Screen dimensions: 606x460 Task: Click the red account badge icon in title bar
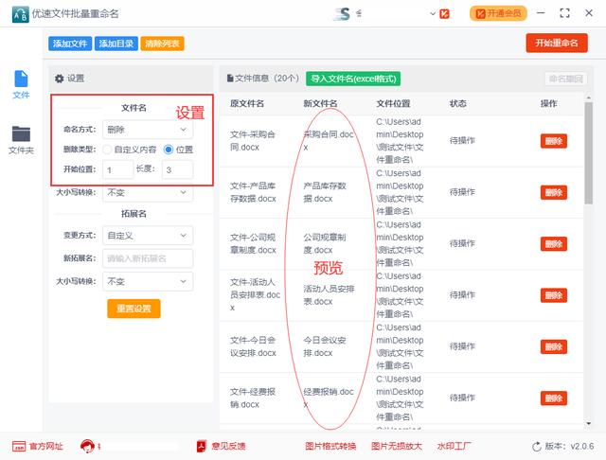(x=445, y=13)
